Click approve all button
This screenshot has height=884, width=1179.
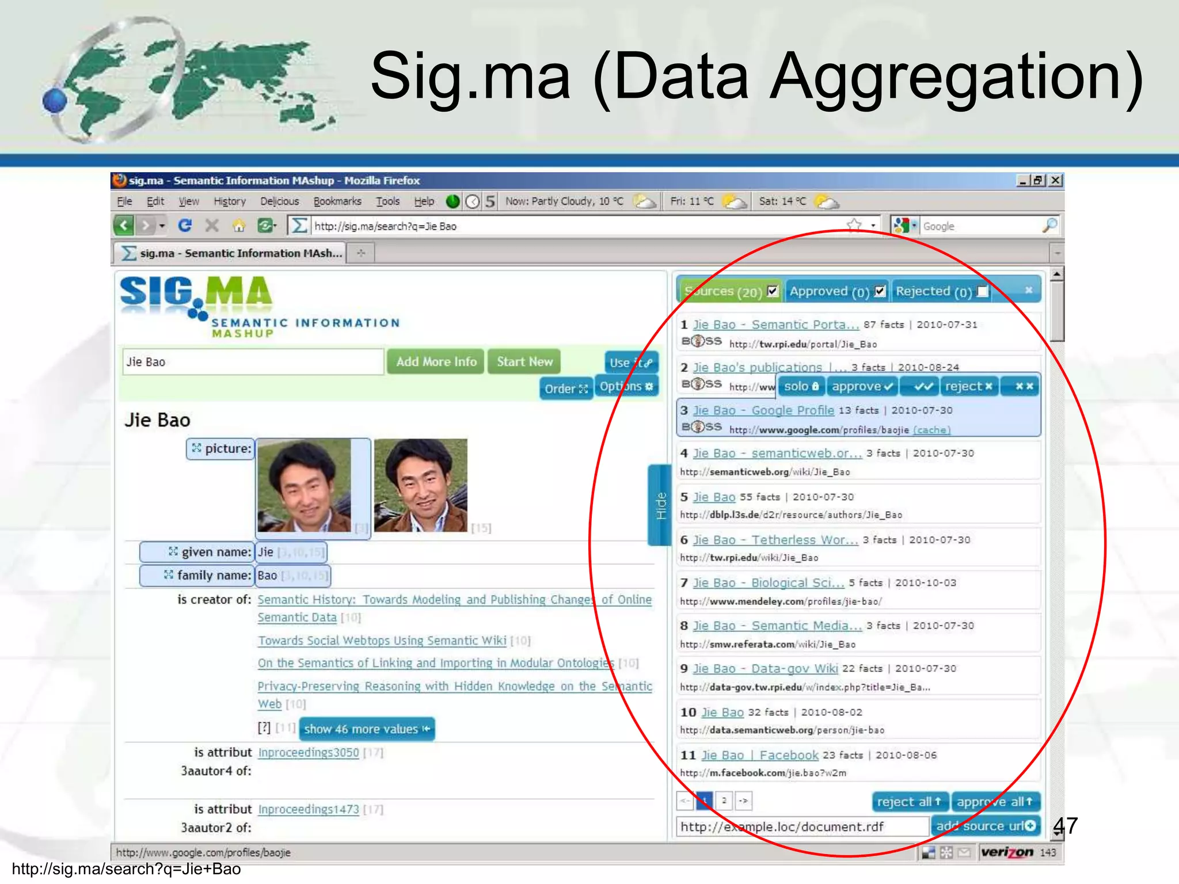click(x=995, y=802)
